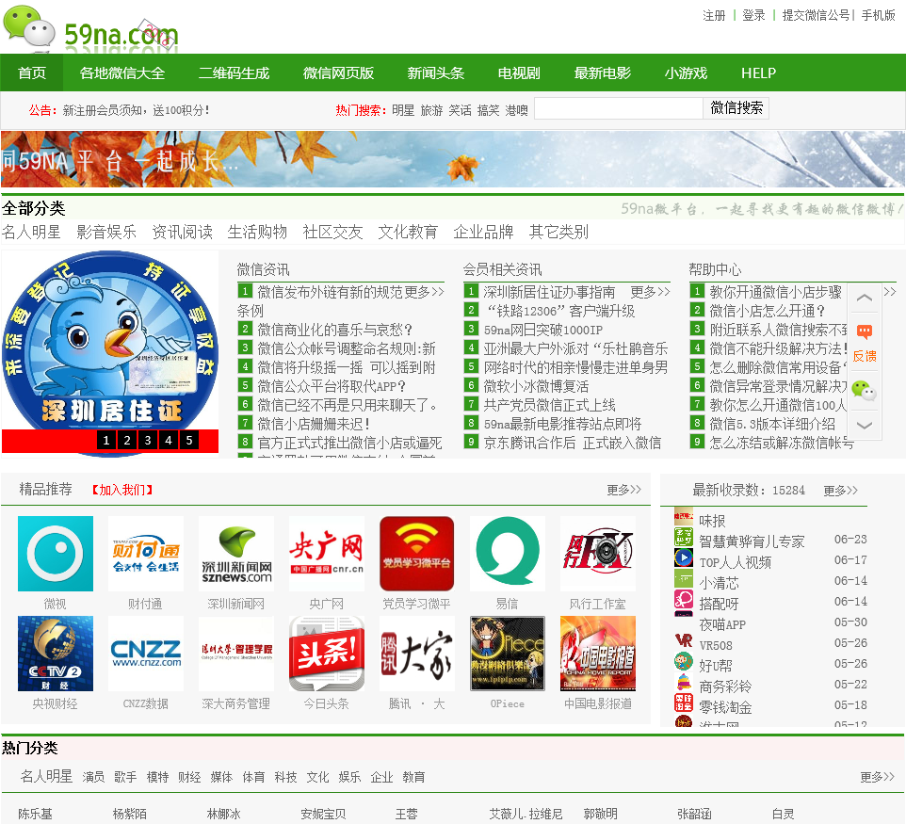Open the CNZZ数据 logo icon
The height and width of the screenshot is (824, 906).
[146, 654]
